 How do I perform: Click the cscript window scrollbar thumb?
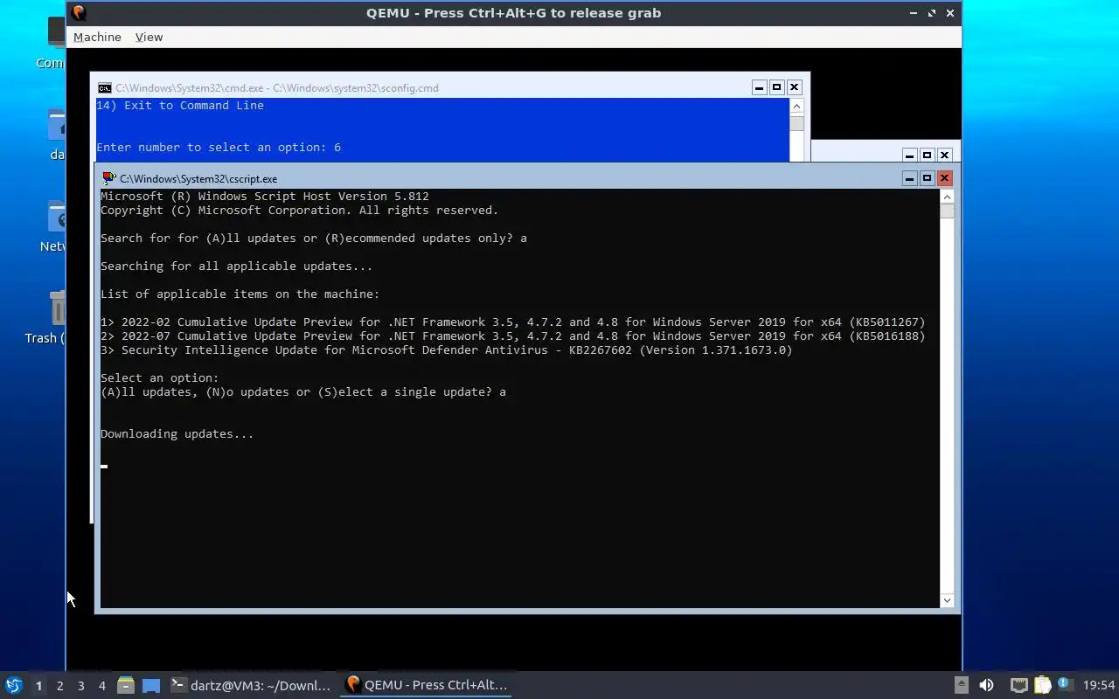click(947, 211)
